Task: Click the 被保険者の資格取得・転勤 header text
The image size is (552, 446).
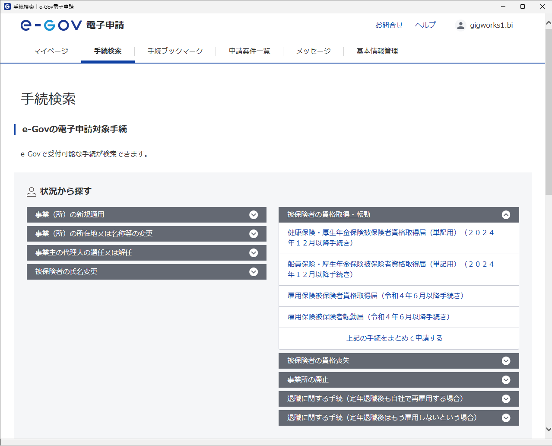Action: [x=329, y=214]
